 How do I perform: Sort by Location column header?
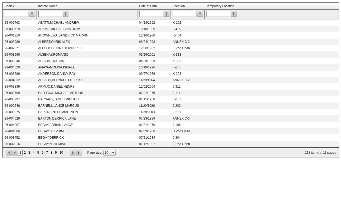pos(179,6)
